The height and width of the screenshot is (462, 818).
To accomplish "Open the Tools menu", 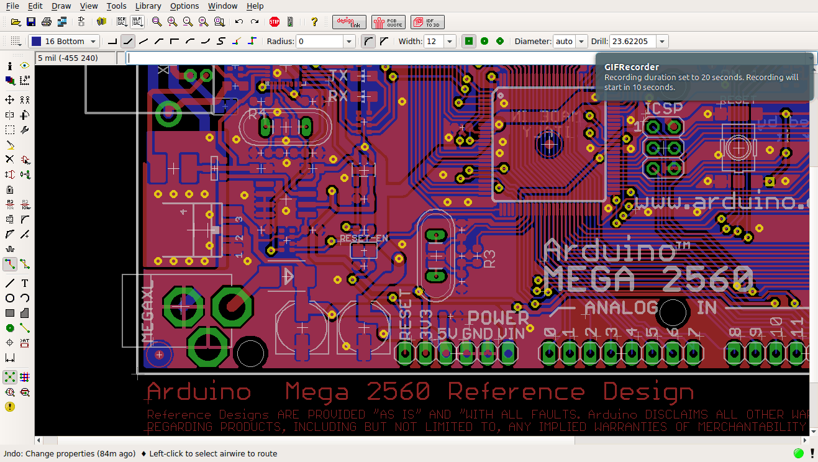I will pos(116,6).
